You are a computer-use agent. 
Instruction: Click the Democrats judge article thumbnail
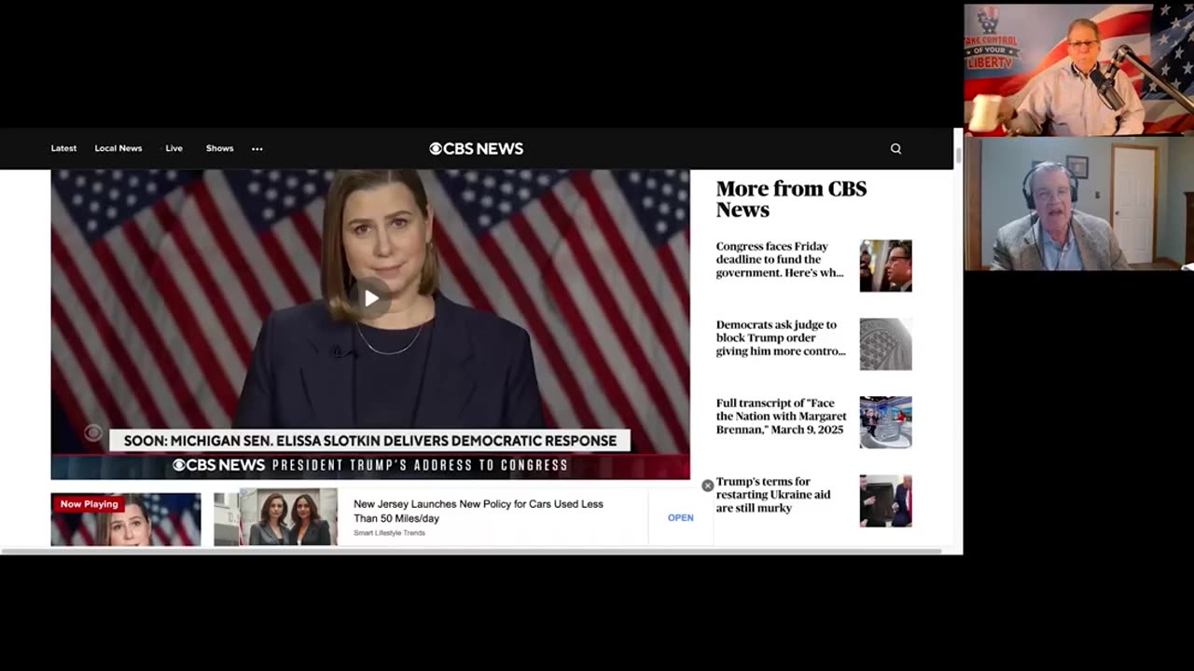pyautogui.click(x=885, y=344)
